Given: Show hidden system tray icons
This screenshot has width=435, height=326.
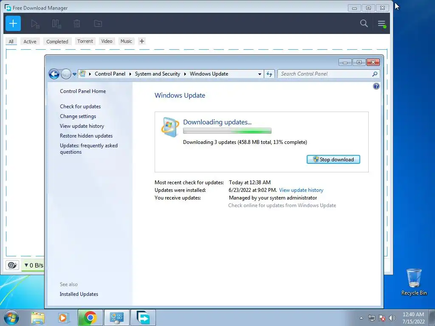Looking at the screenshot, I should [x=361, y=318].
